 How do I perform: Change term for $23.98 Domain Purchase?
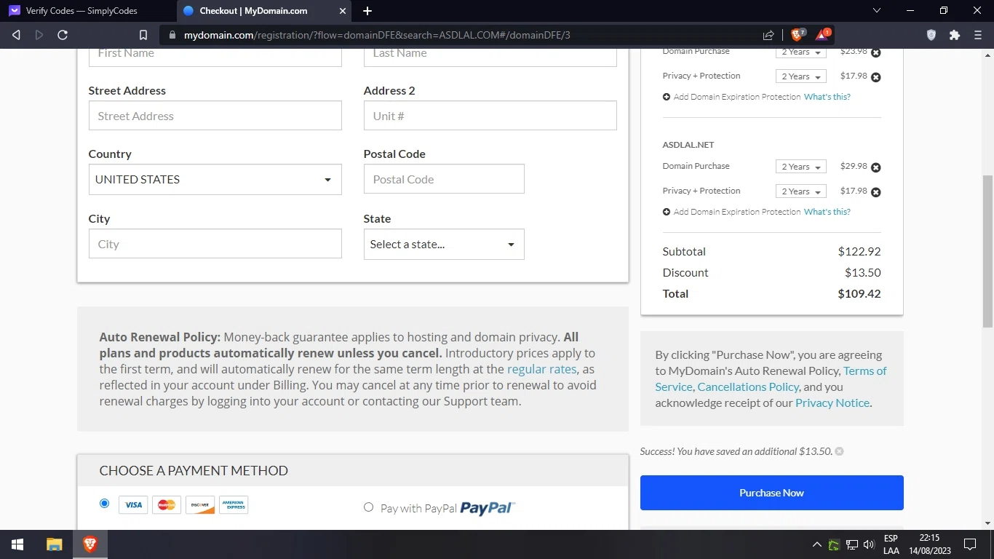pyautogui.click(x=800, y=52)
